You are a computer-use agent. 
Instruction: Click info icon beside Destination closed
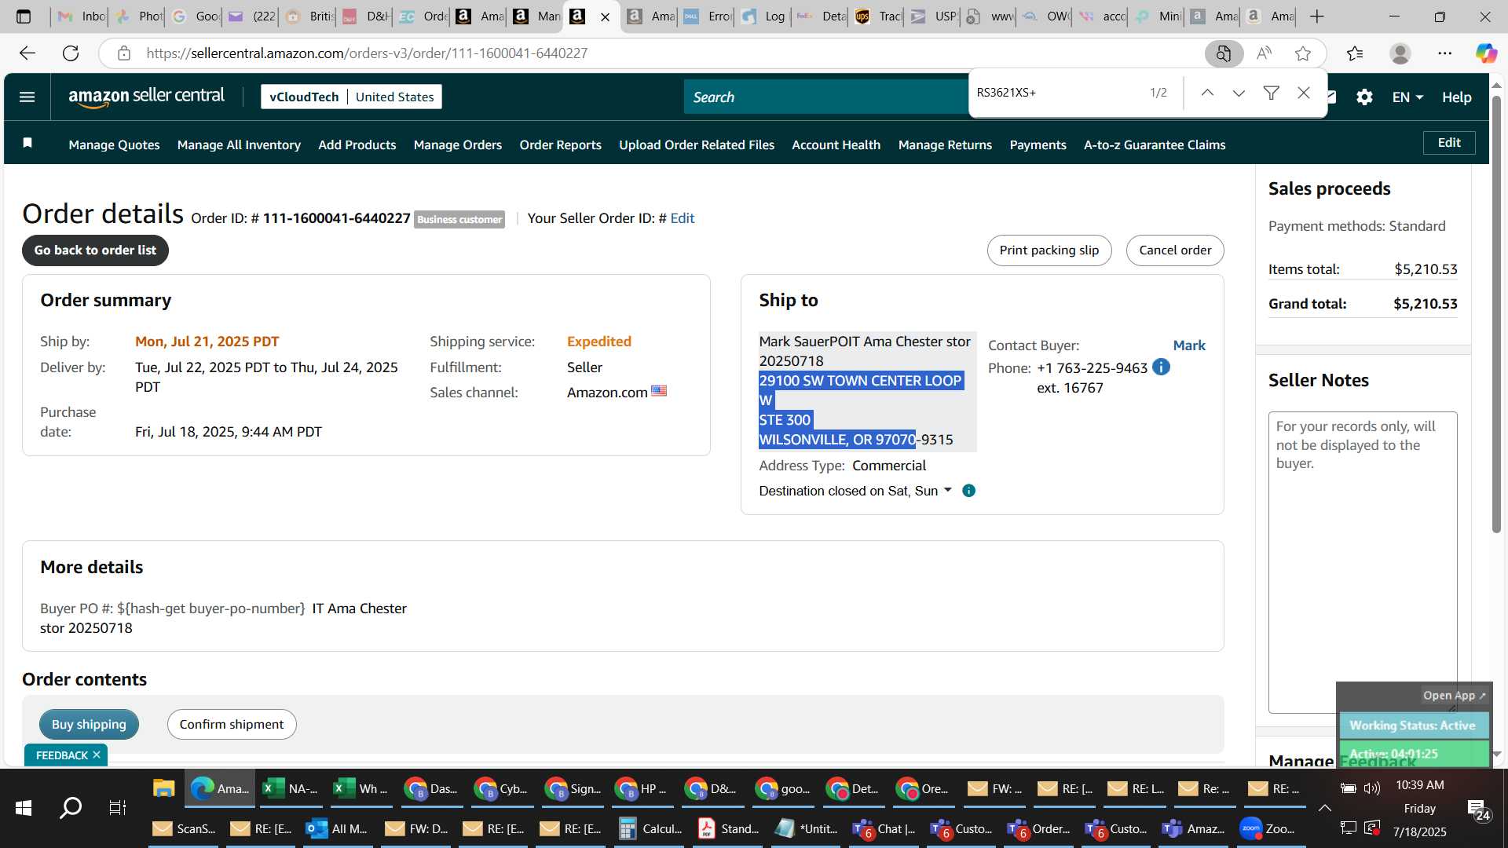pos(969,491)
